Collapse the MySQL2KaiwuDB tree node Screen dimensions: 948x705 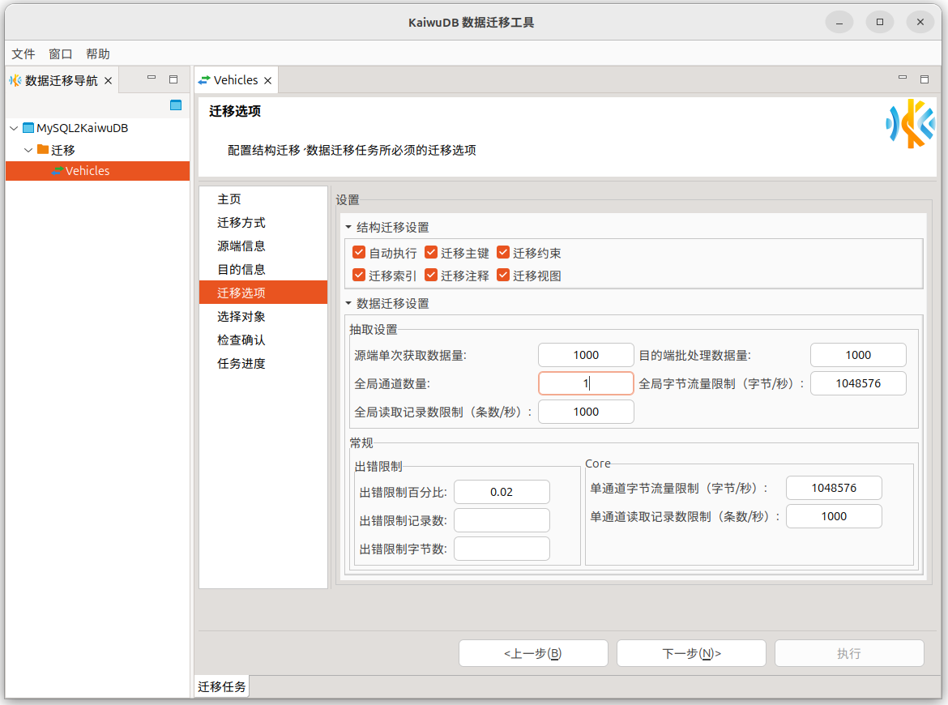click(14, 128)
